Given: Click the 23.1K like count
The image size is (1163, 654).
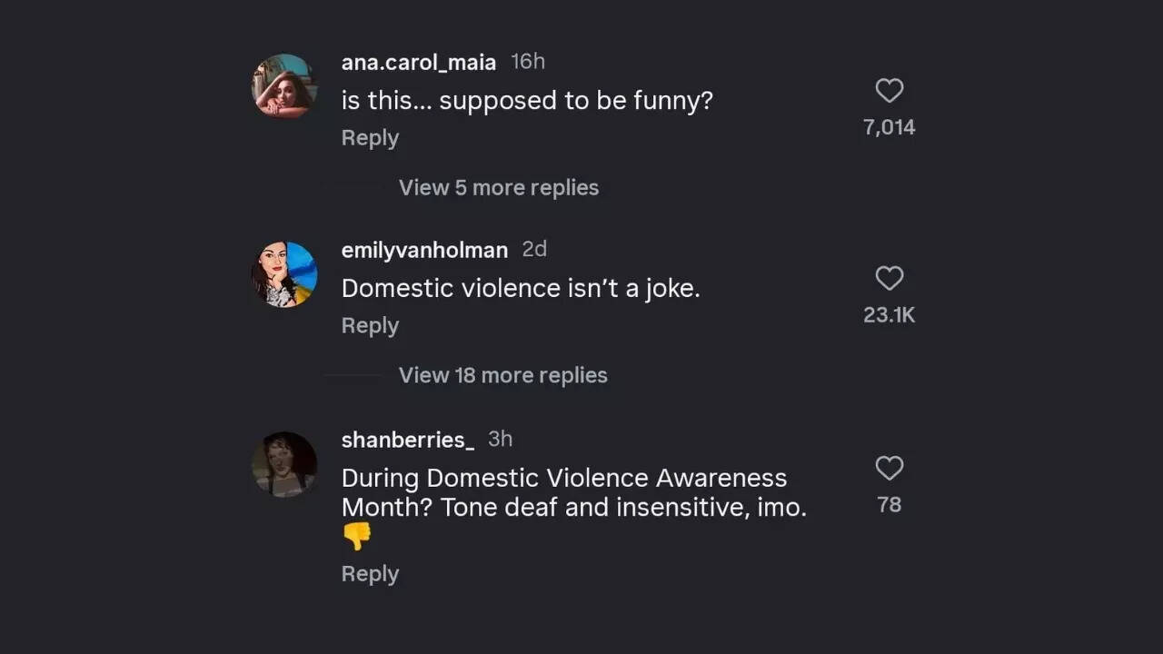Looking at the screenshot, I should [x=889, y=315].
